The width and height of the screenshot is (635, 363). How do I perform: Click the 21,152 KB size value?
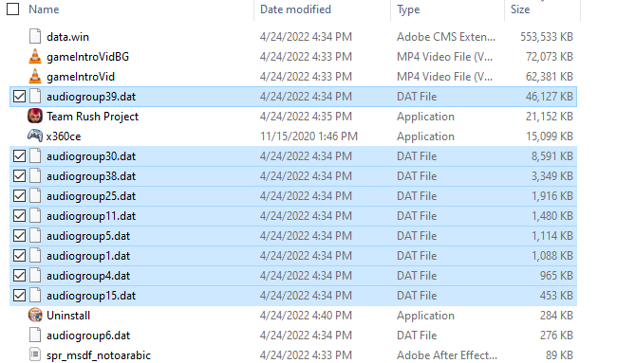click(550, 117)
